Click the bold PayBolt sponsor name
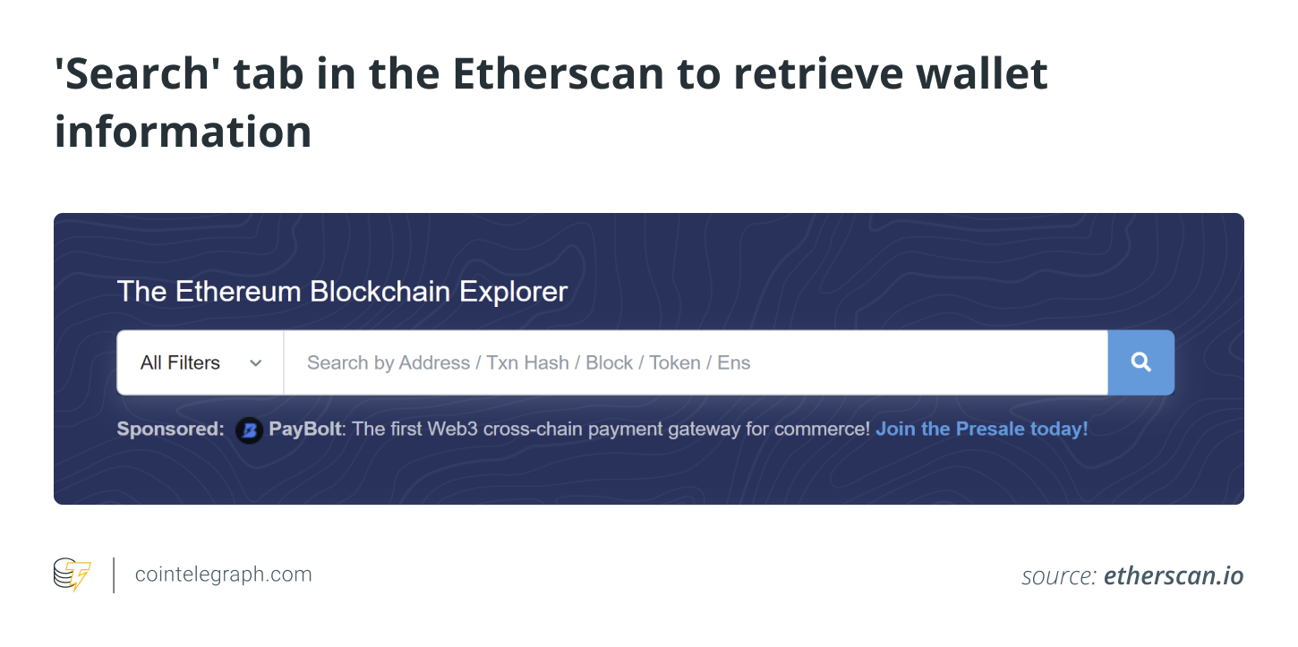 point(305,429)
